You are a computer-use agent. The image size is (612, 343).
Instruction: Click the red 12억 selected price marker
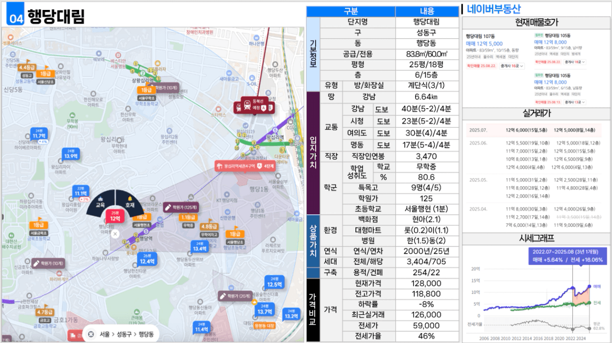(x=115, y=216)
